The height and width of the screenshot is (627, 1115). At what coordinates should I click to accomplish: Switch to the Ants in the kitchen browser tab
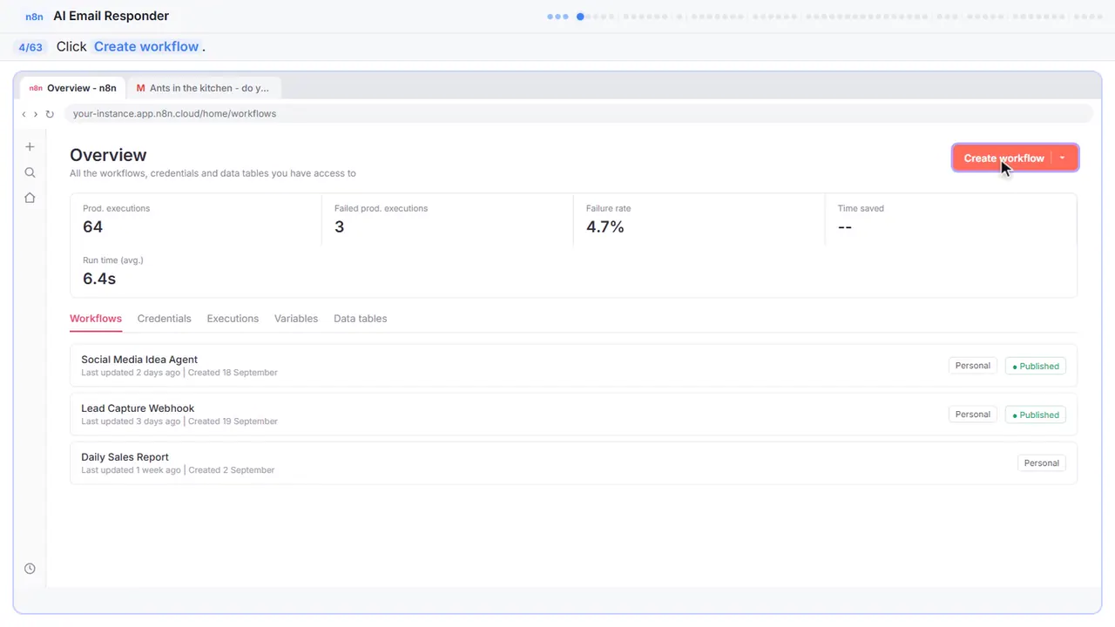coord(203,88)
